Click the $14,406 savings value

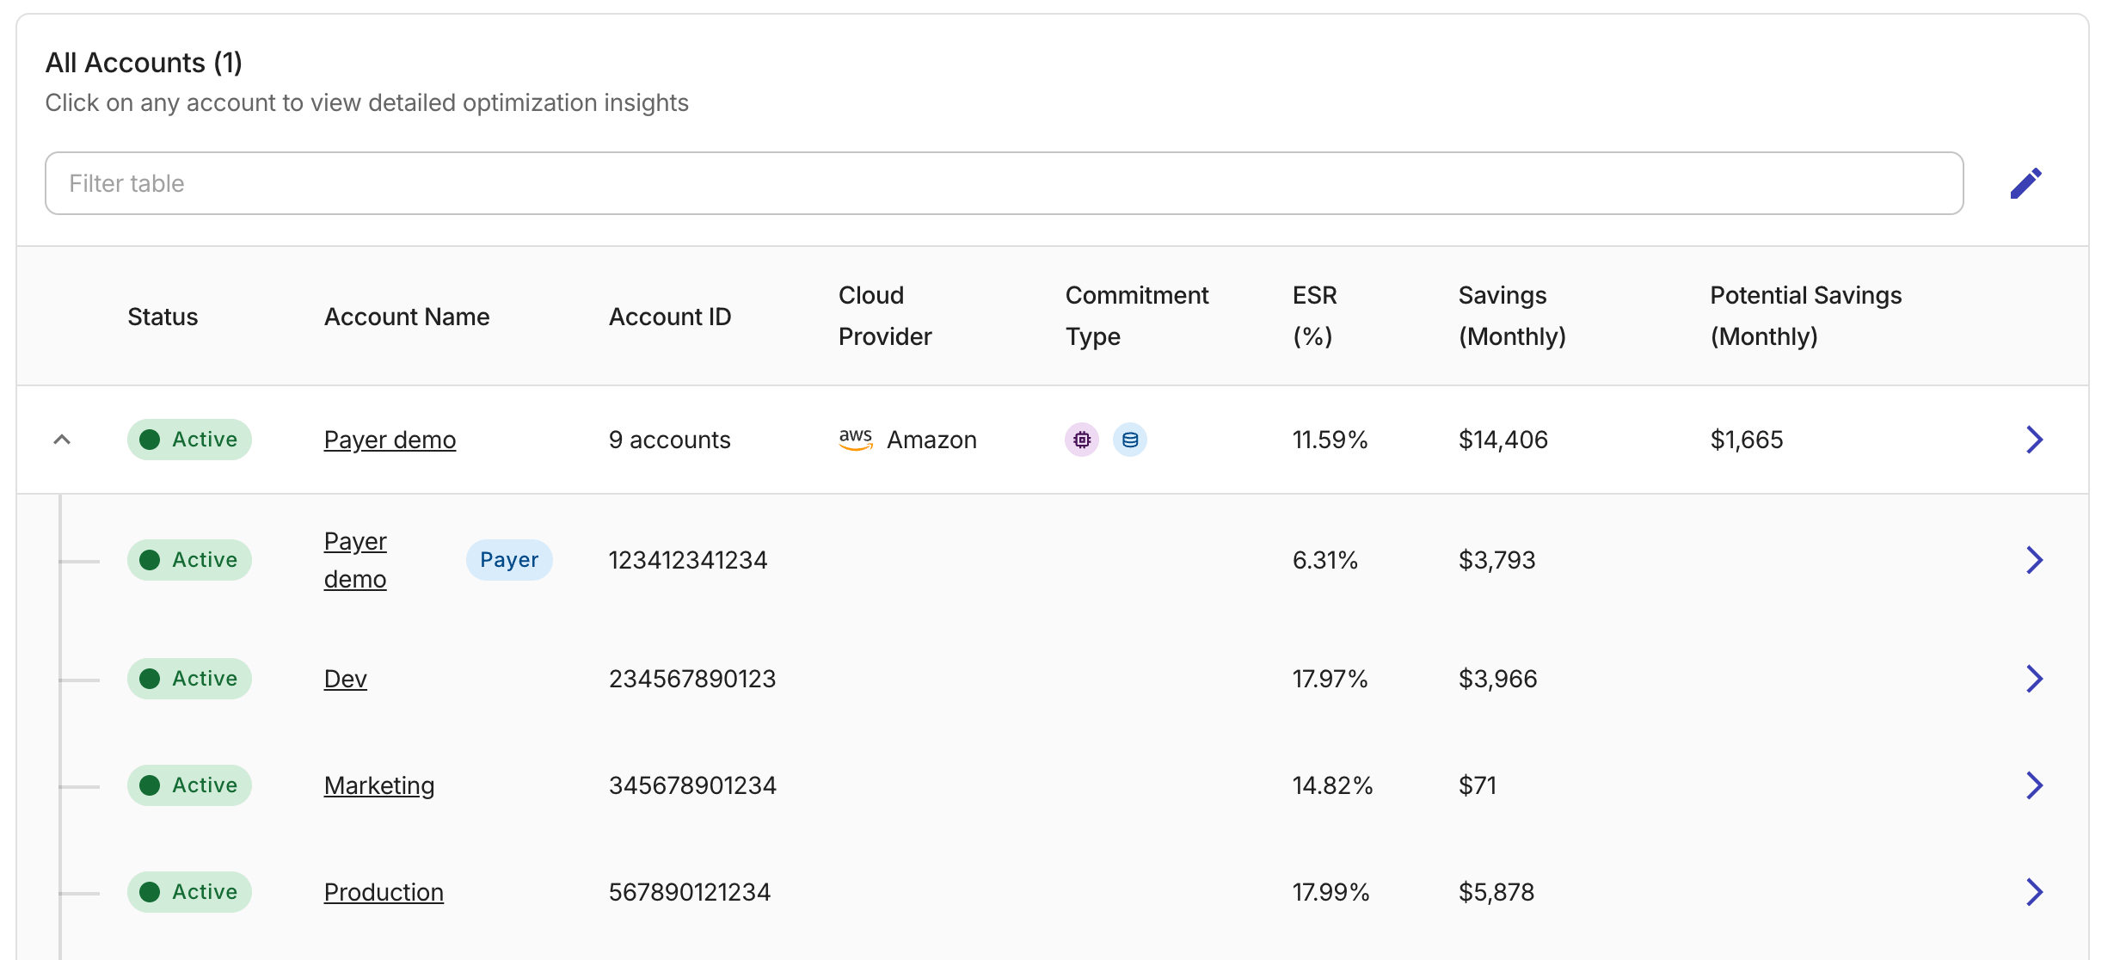point(1503,440)
